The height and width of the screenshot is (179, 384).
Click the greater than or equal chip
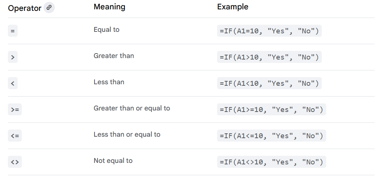15,110
